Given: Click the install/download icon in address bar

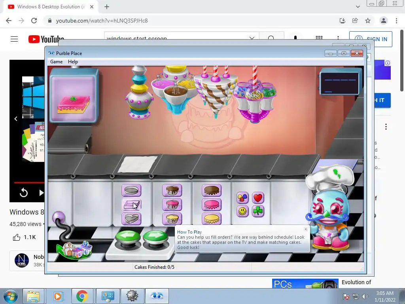Looking at the screenshot, I should coord(343,21).
